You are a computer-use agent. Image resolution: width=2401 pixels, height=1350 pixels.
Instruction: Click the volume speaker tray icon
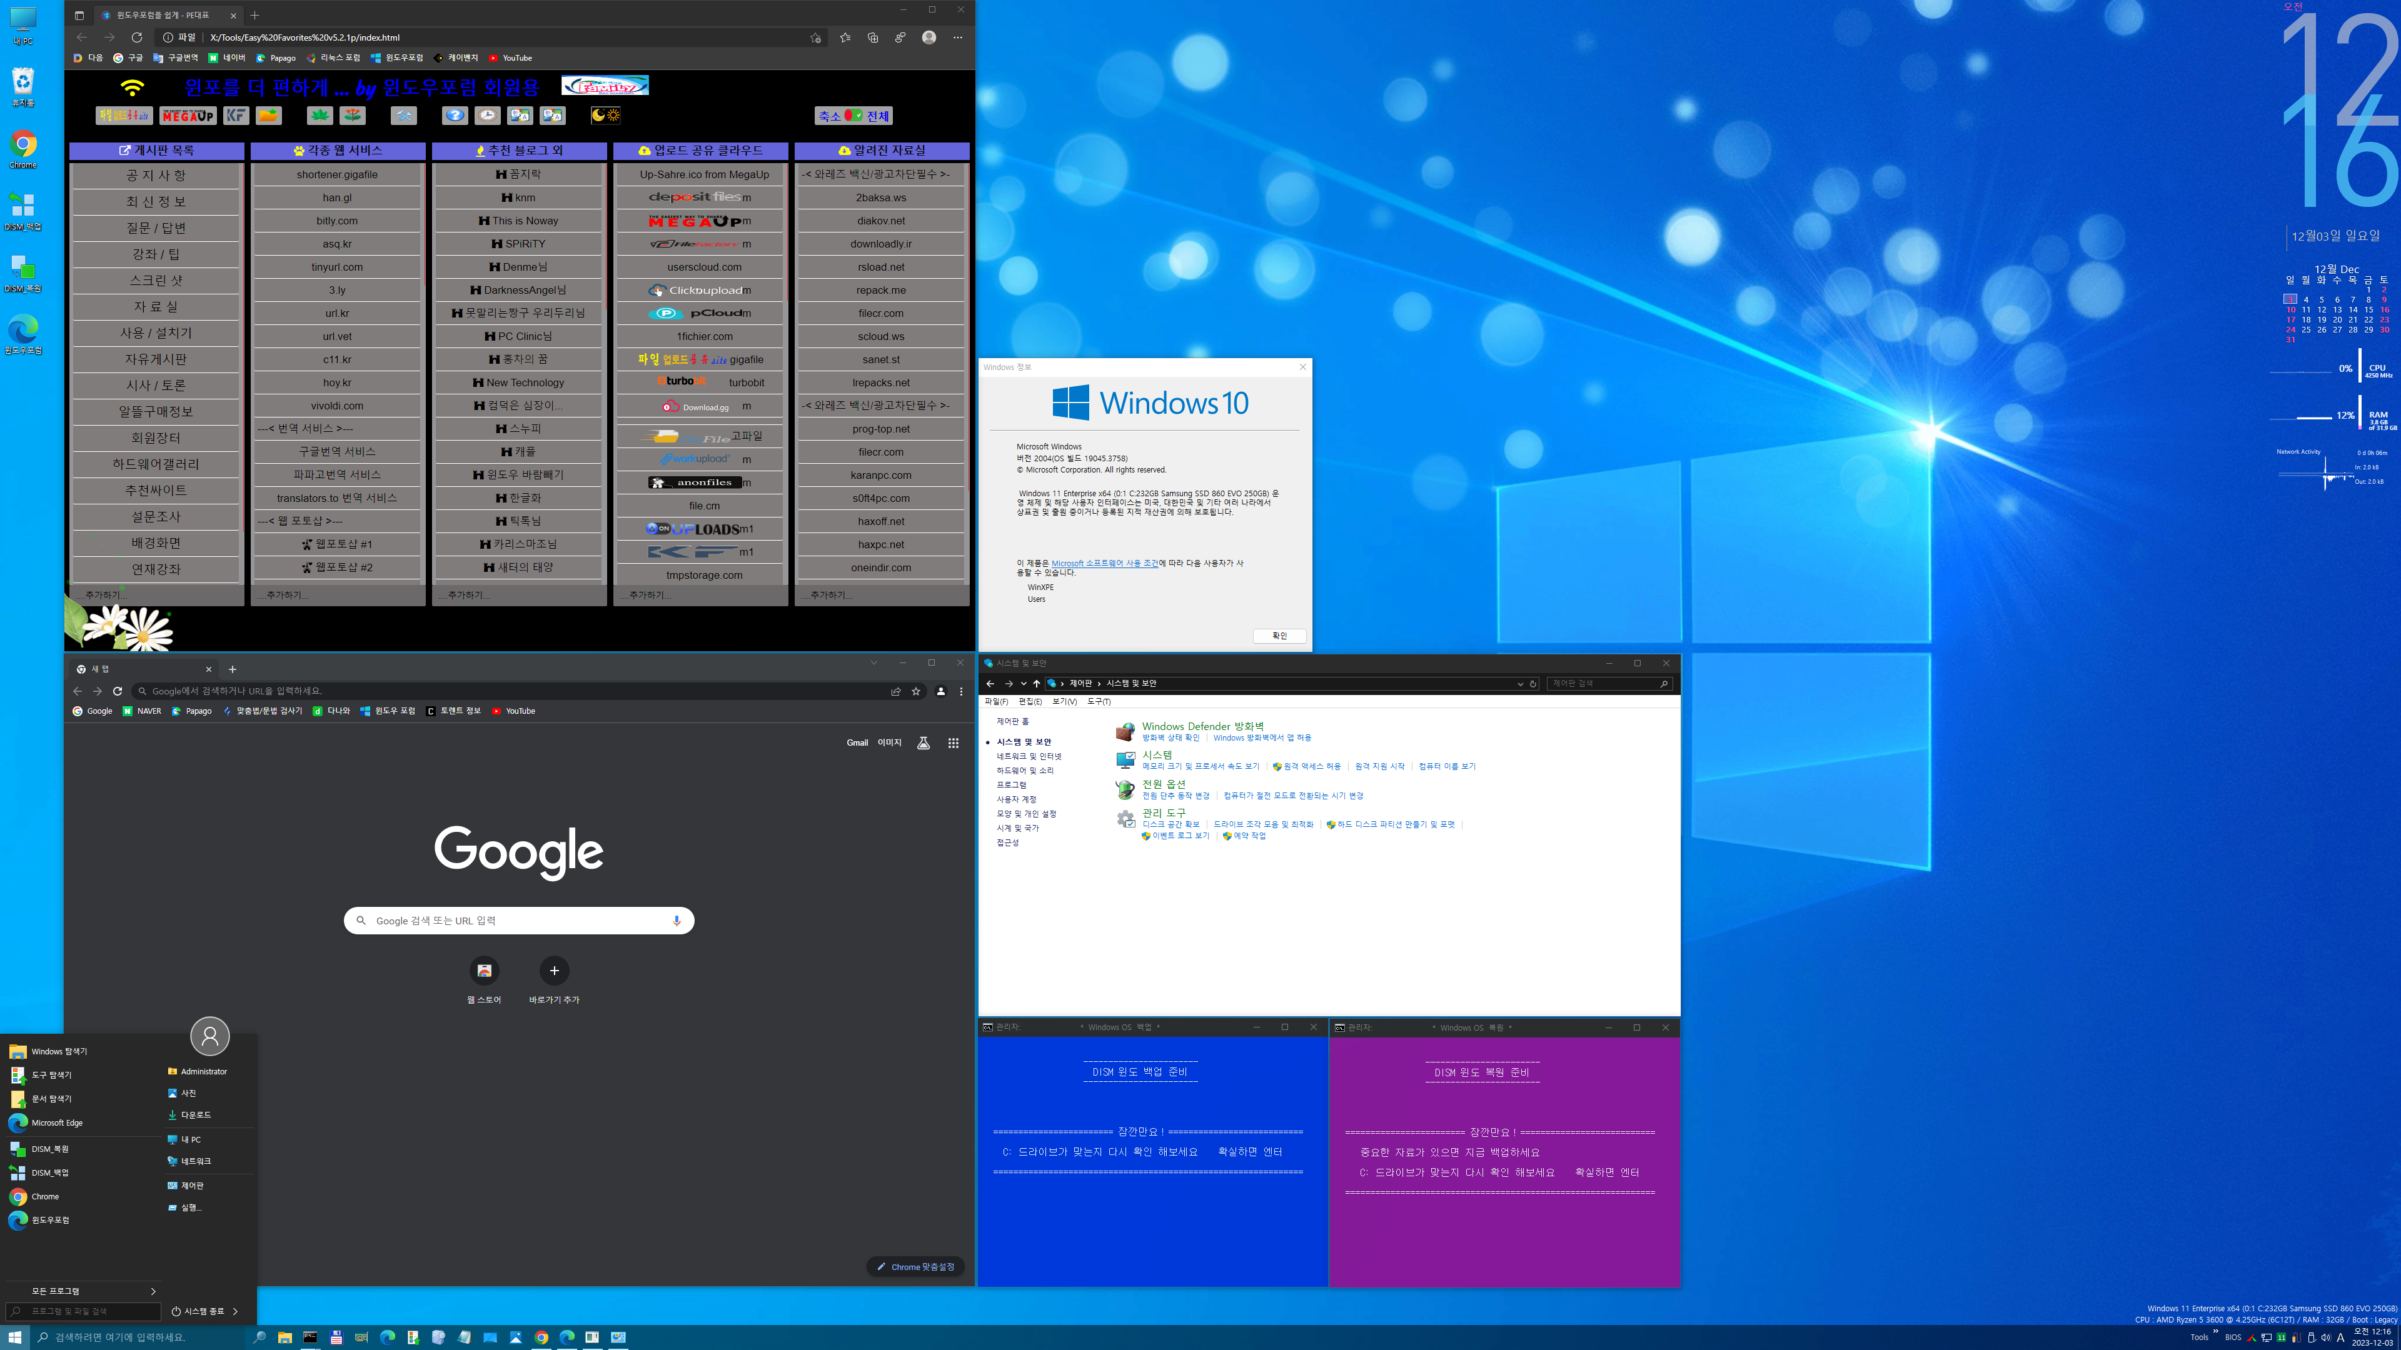click(2325, 1338)
